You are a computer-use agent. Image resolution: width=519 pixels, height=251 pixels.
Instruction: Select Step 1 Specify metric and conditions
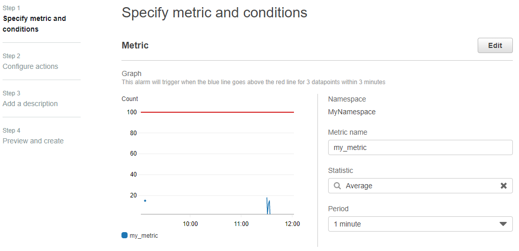point(34,24)
